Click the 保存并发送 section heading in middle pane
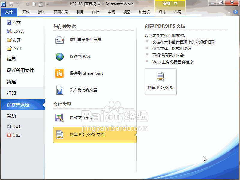 [x=64, y=26]
